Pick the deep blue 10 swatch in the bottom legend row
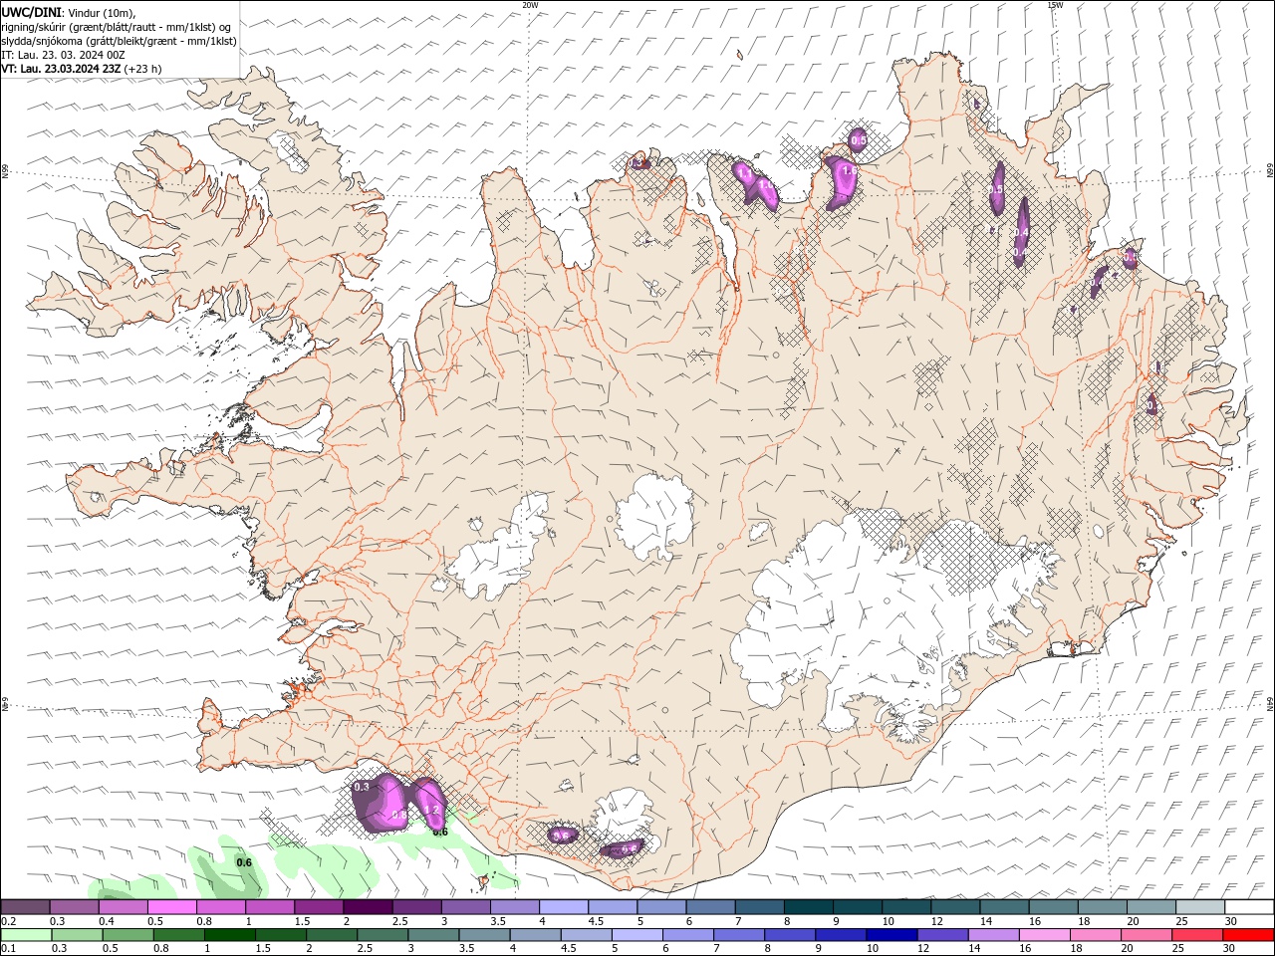 click(x=892, y=935)
